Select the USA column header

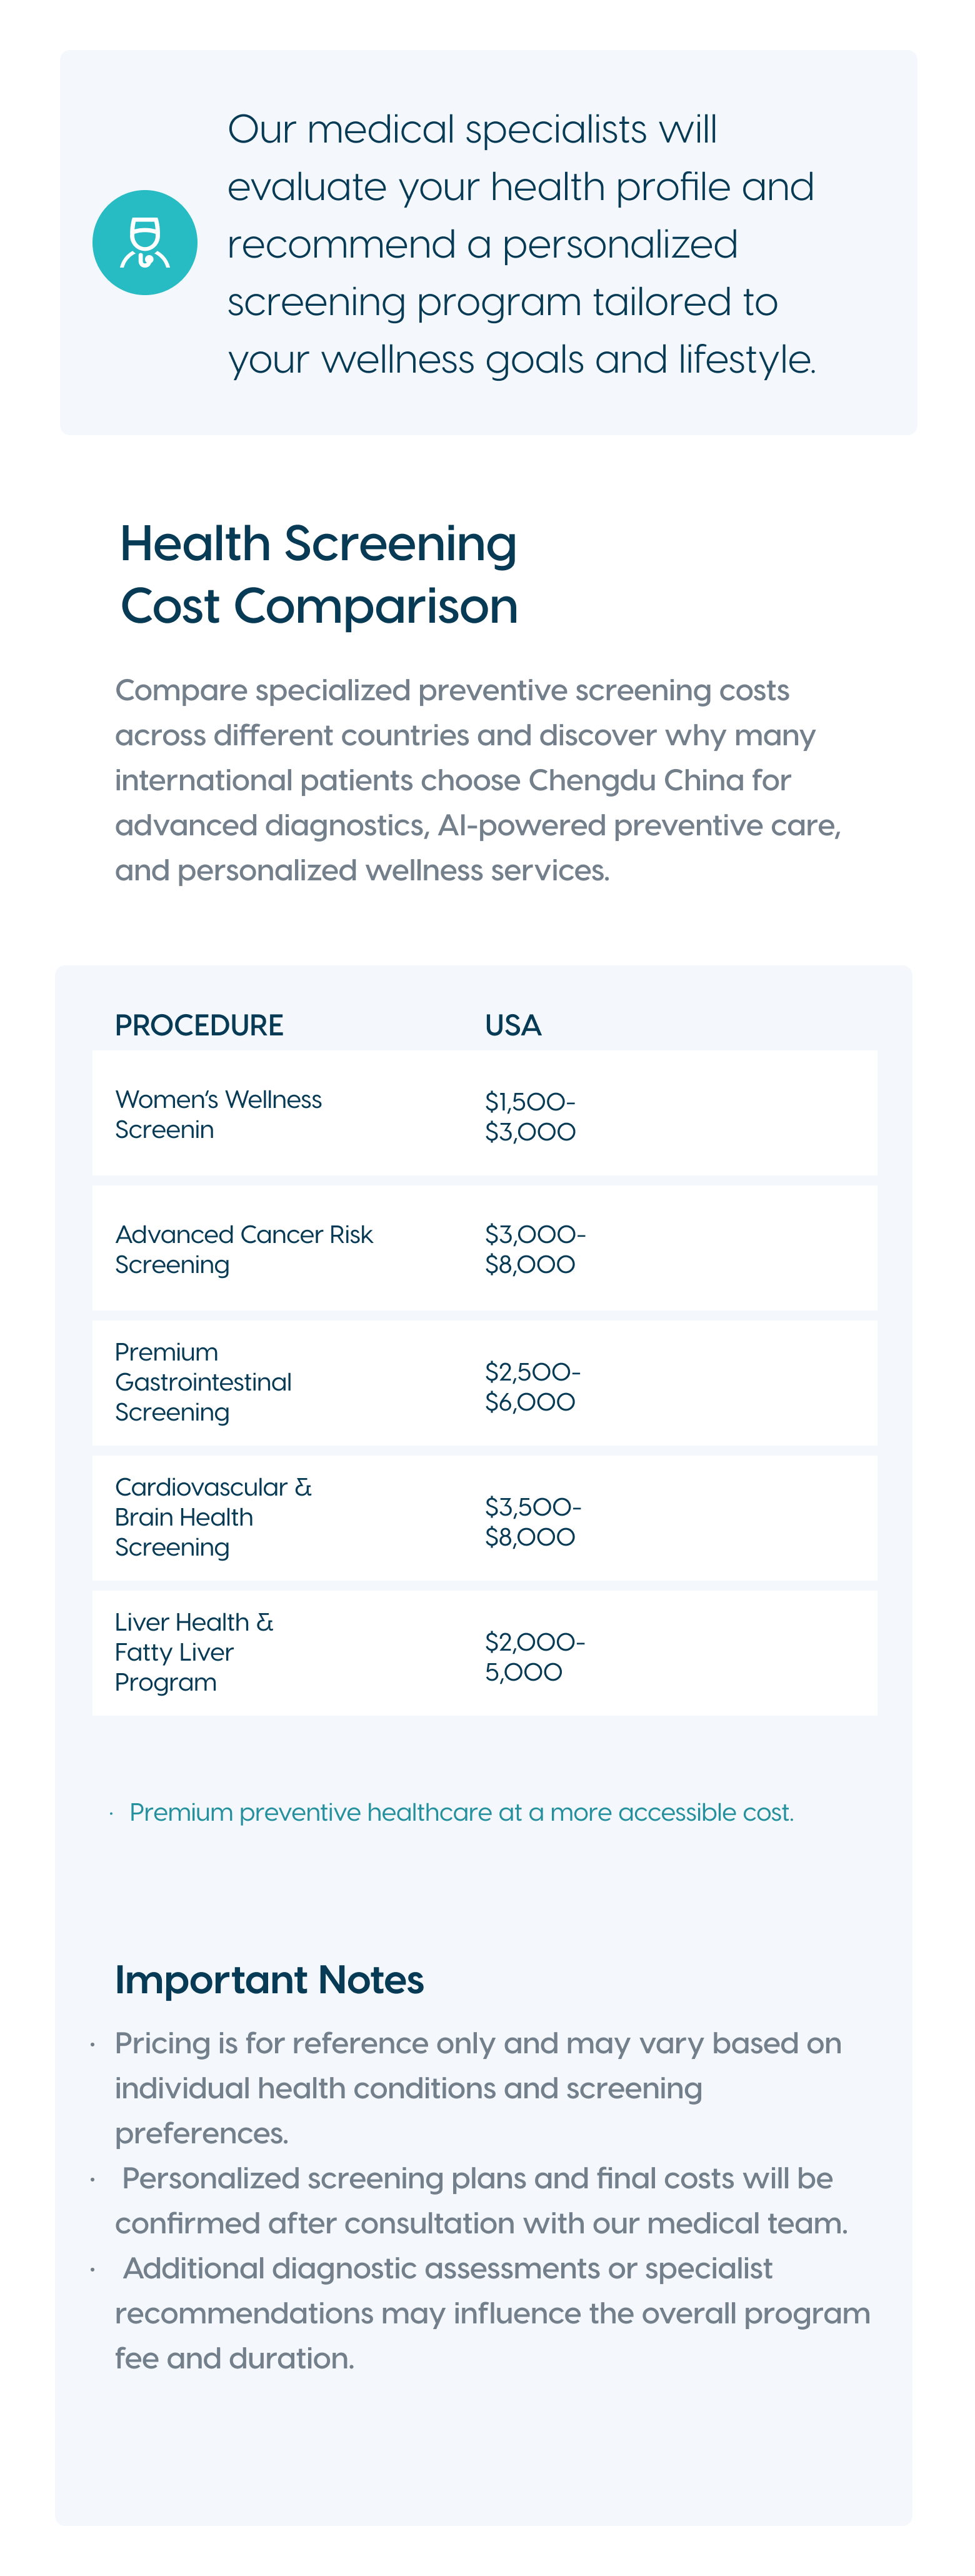pos(513,1025)
